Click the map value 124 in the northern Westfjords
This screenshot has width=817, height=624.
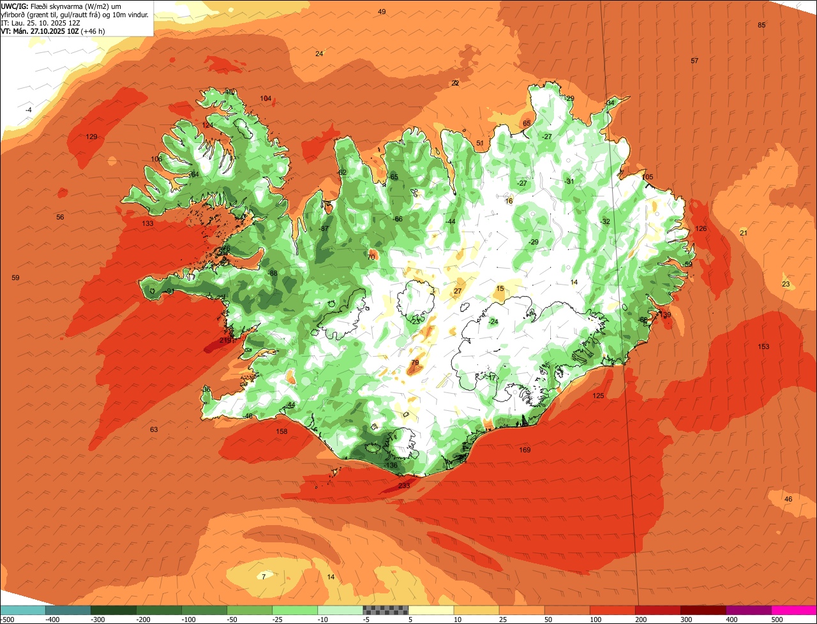(208, 125)
